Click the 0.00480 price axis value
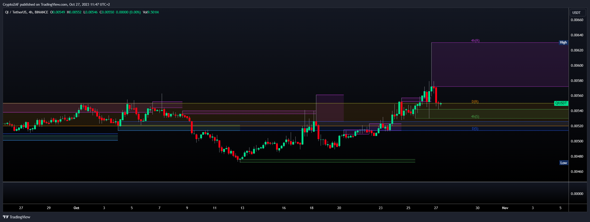The image size is (590, 222). [x=577, y=156]
